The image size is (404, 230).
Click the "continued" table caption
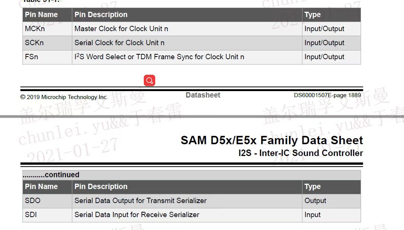(x=51, y=175)
